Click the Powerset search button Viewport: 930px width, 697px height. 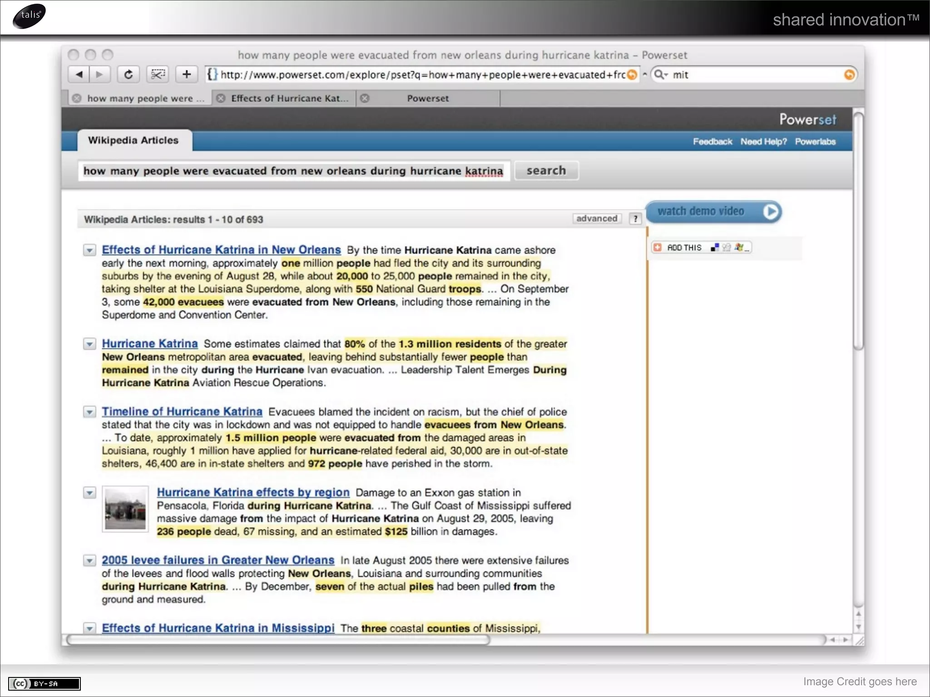pyautogui.click(x=546, y=171)
